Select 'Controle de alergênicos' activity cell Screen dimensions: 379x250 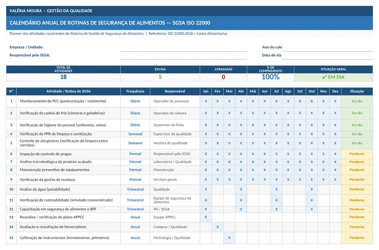coord(68,143)
